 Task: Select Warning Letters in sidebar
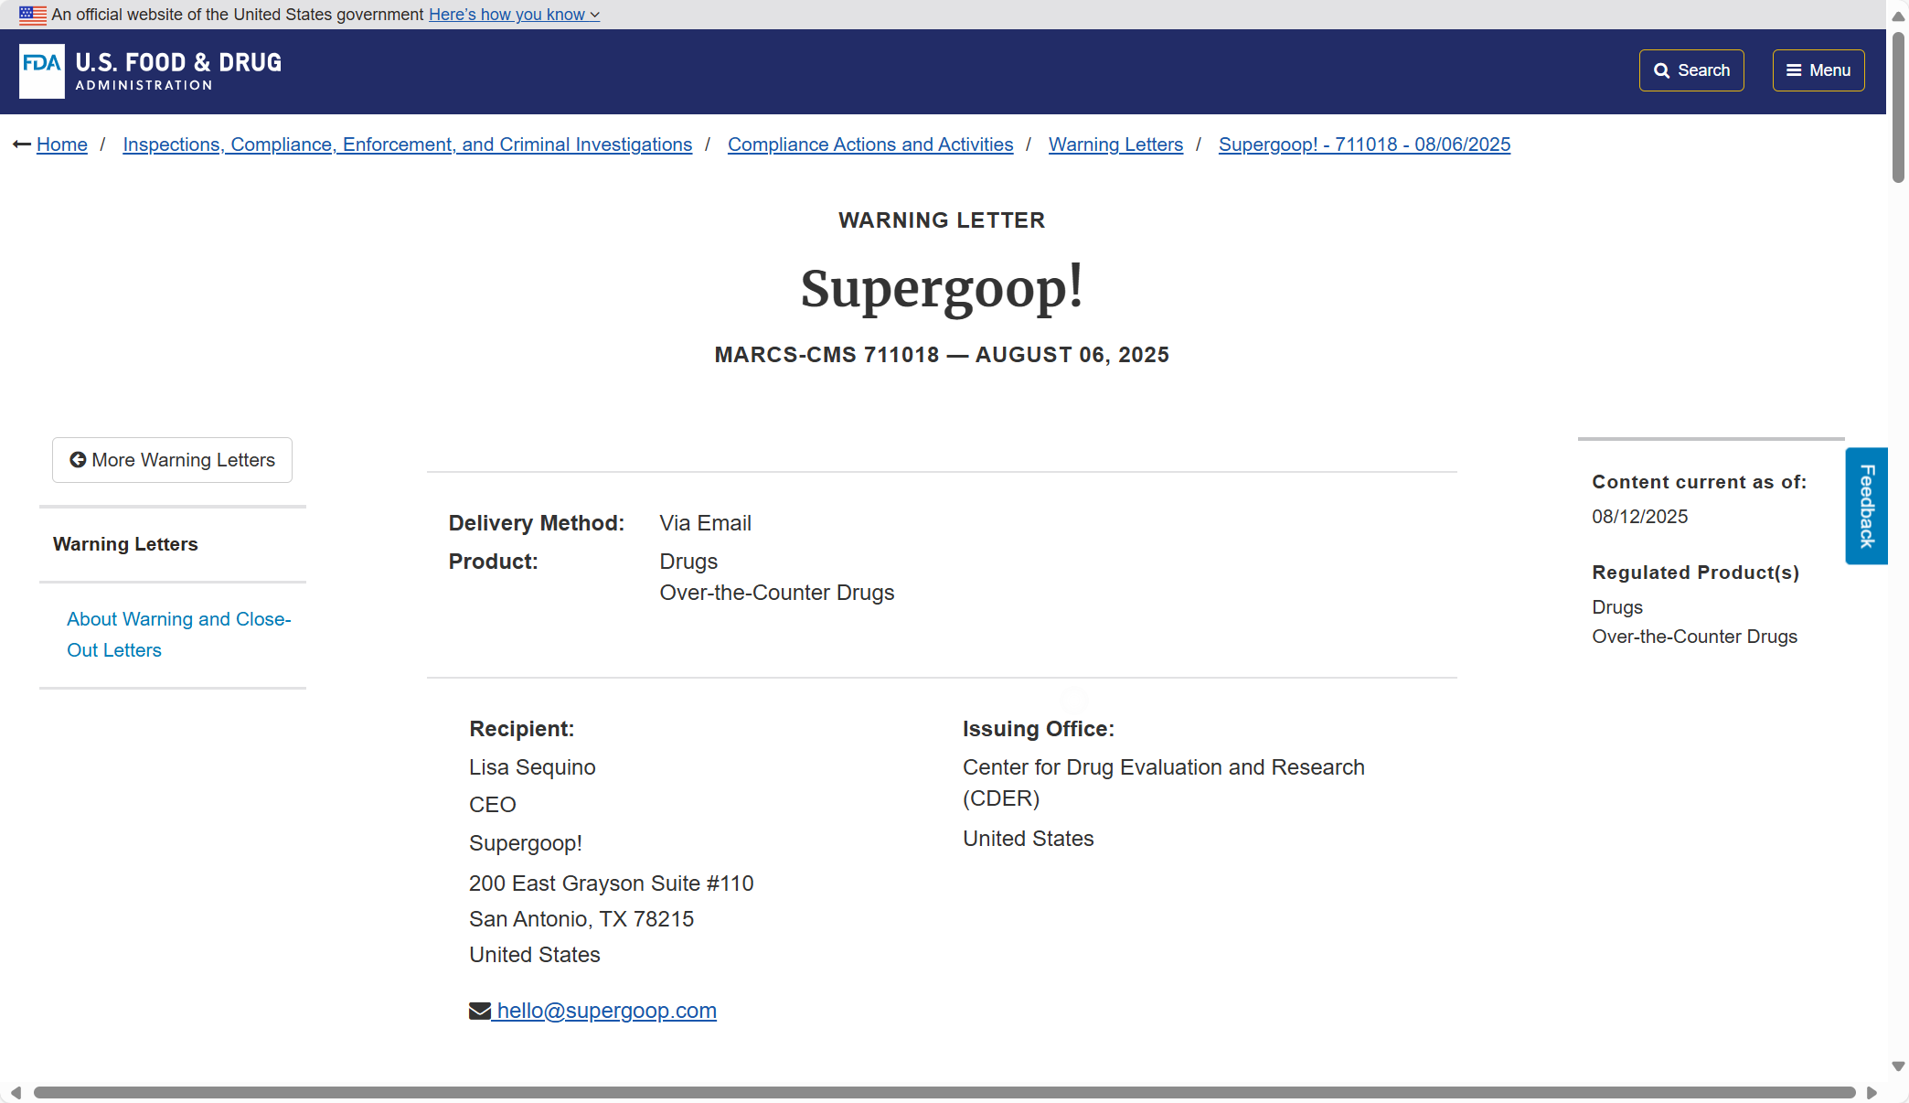coord(125,544)
